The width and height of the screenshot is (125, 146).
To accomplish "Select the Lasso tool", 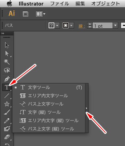I will tap(7, 70).
